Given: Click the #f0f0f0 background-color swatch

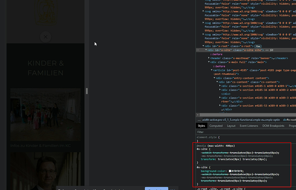Looking at the screenshot, I should (x=230, y=171).
